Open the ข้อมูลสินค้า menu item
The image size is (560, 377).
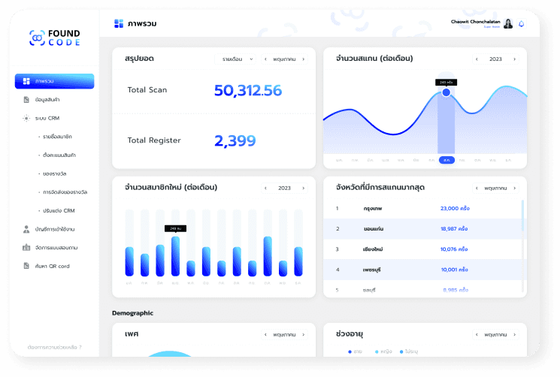54,100
